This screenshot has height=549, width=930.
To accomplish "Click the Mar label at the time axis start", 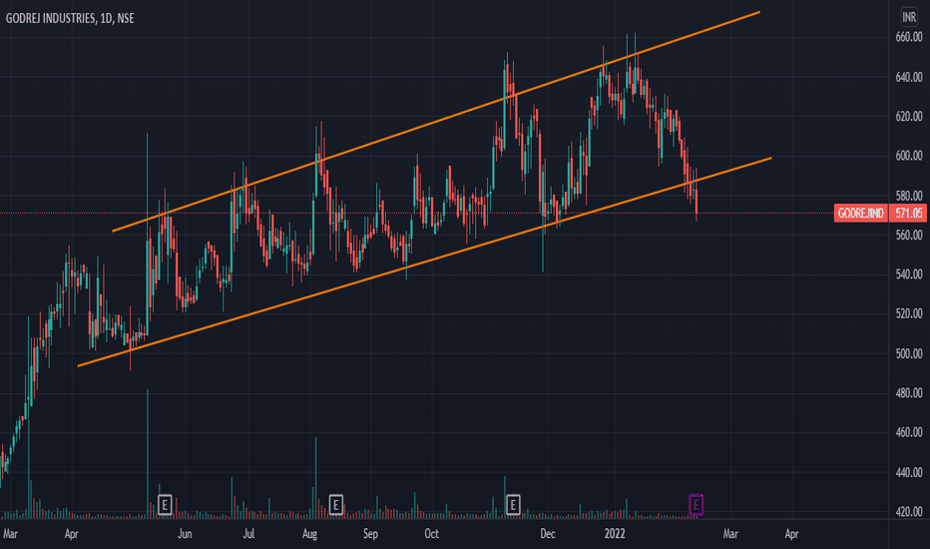I will click(x=10, y=534).
